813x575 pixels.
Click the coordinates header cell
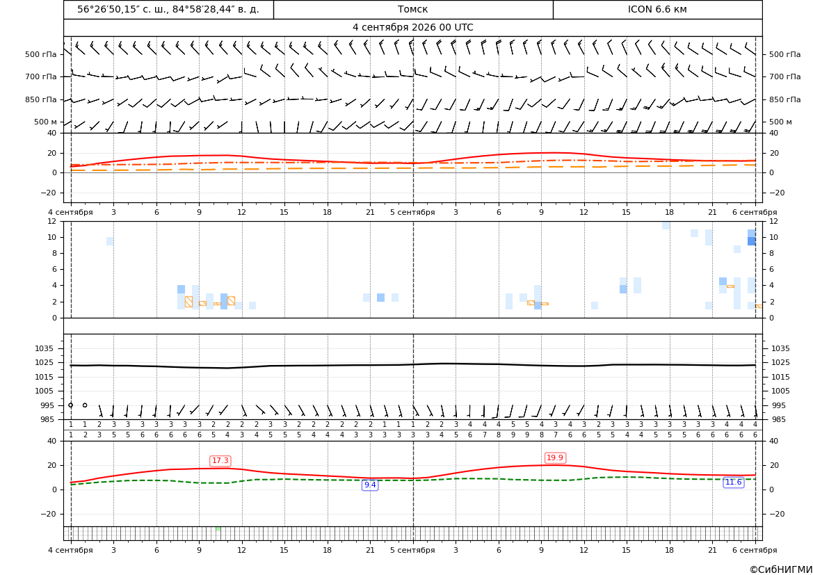coord(168,9)
